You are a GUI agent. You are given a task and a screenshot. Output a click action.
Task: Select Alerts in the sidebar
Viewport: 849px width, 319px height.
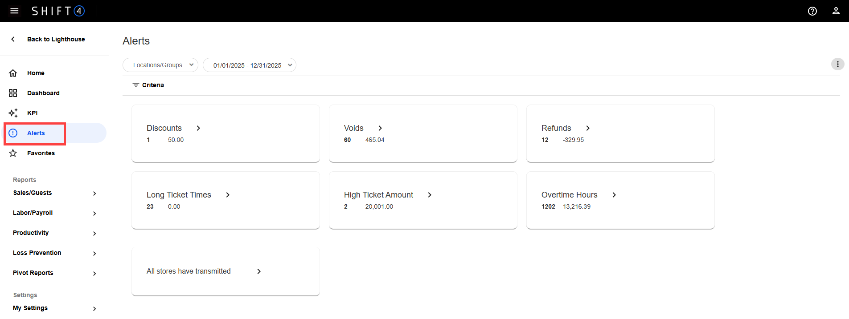coord(36,133)
